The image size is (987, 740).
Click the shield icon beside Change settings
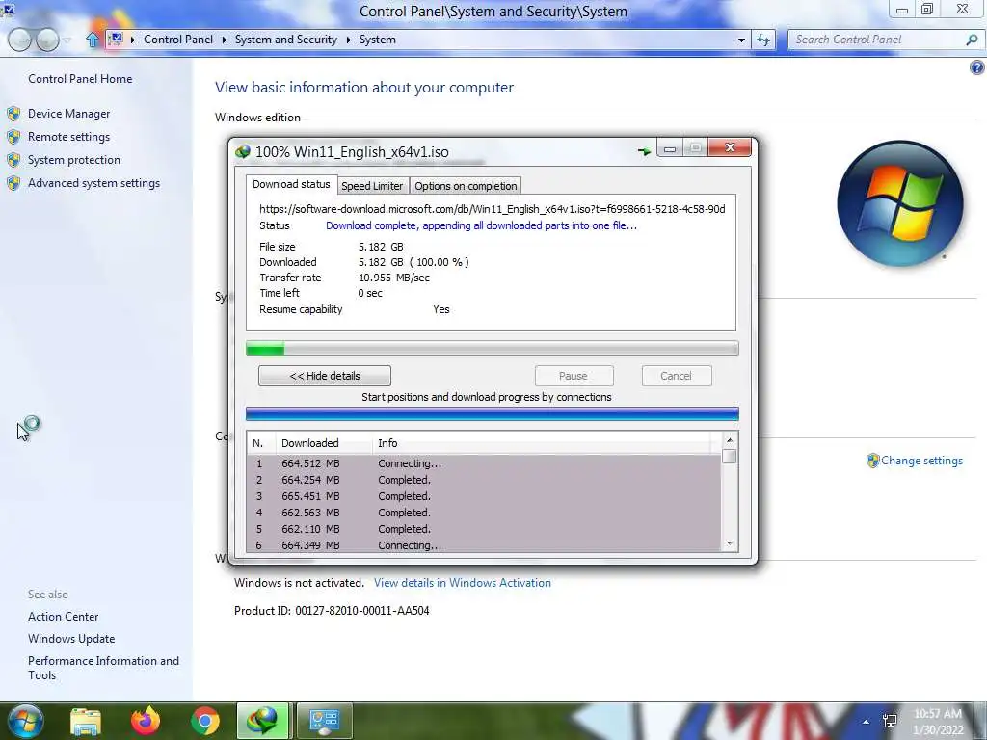[872, 461]
